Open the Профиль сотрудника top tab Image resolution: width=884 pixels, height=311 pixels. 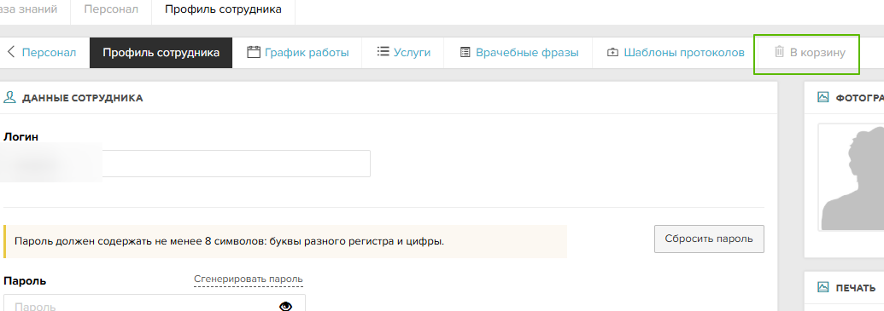pos(223,9)
